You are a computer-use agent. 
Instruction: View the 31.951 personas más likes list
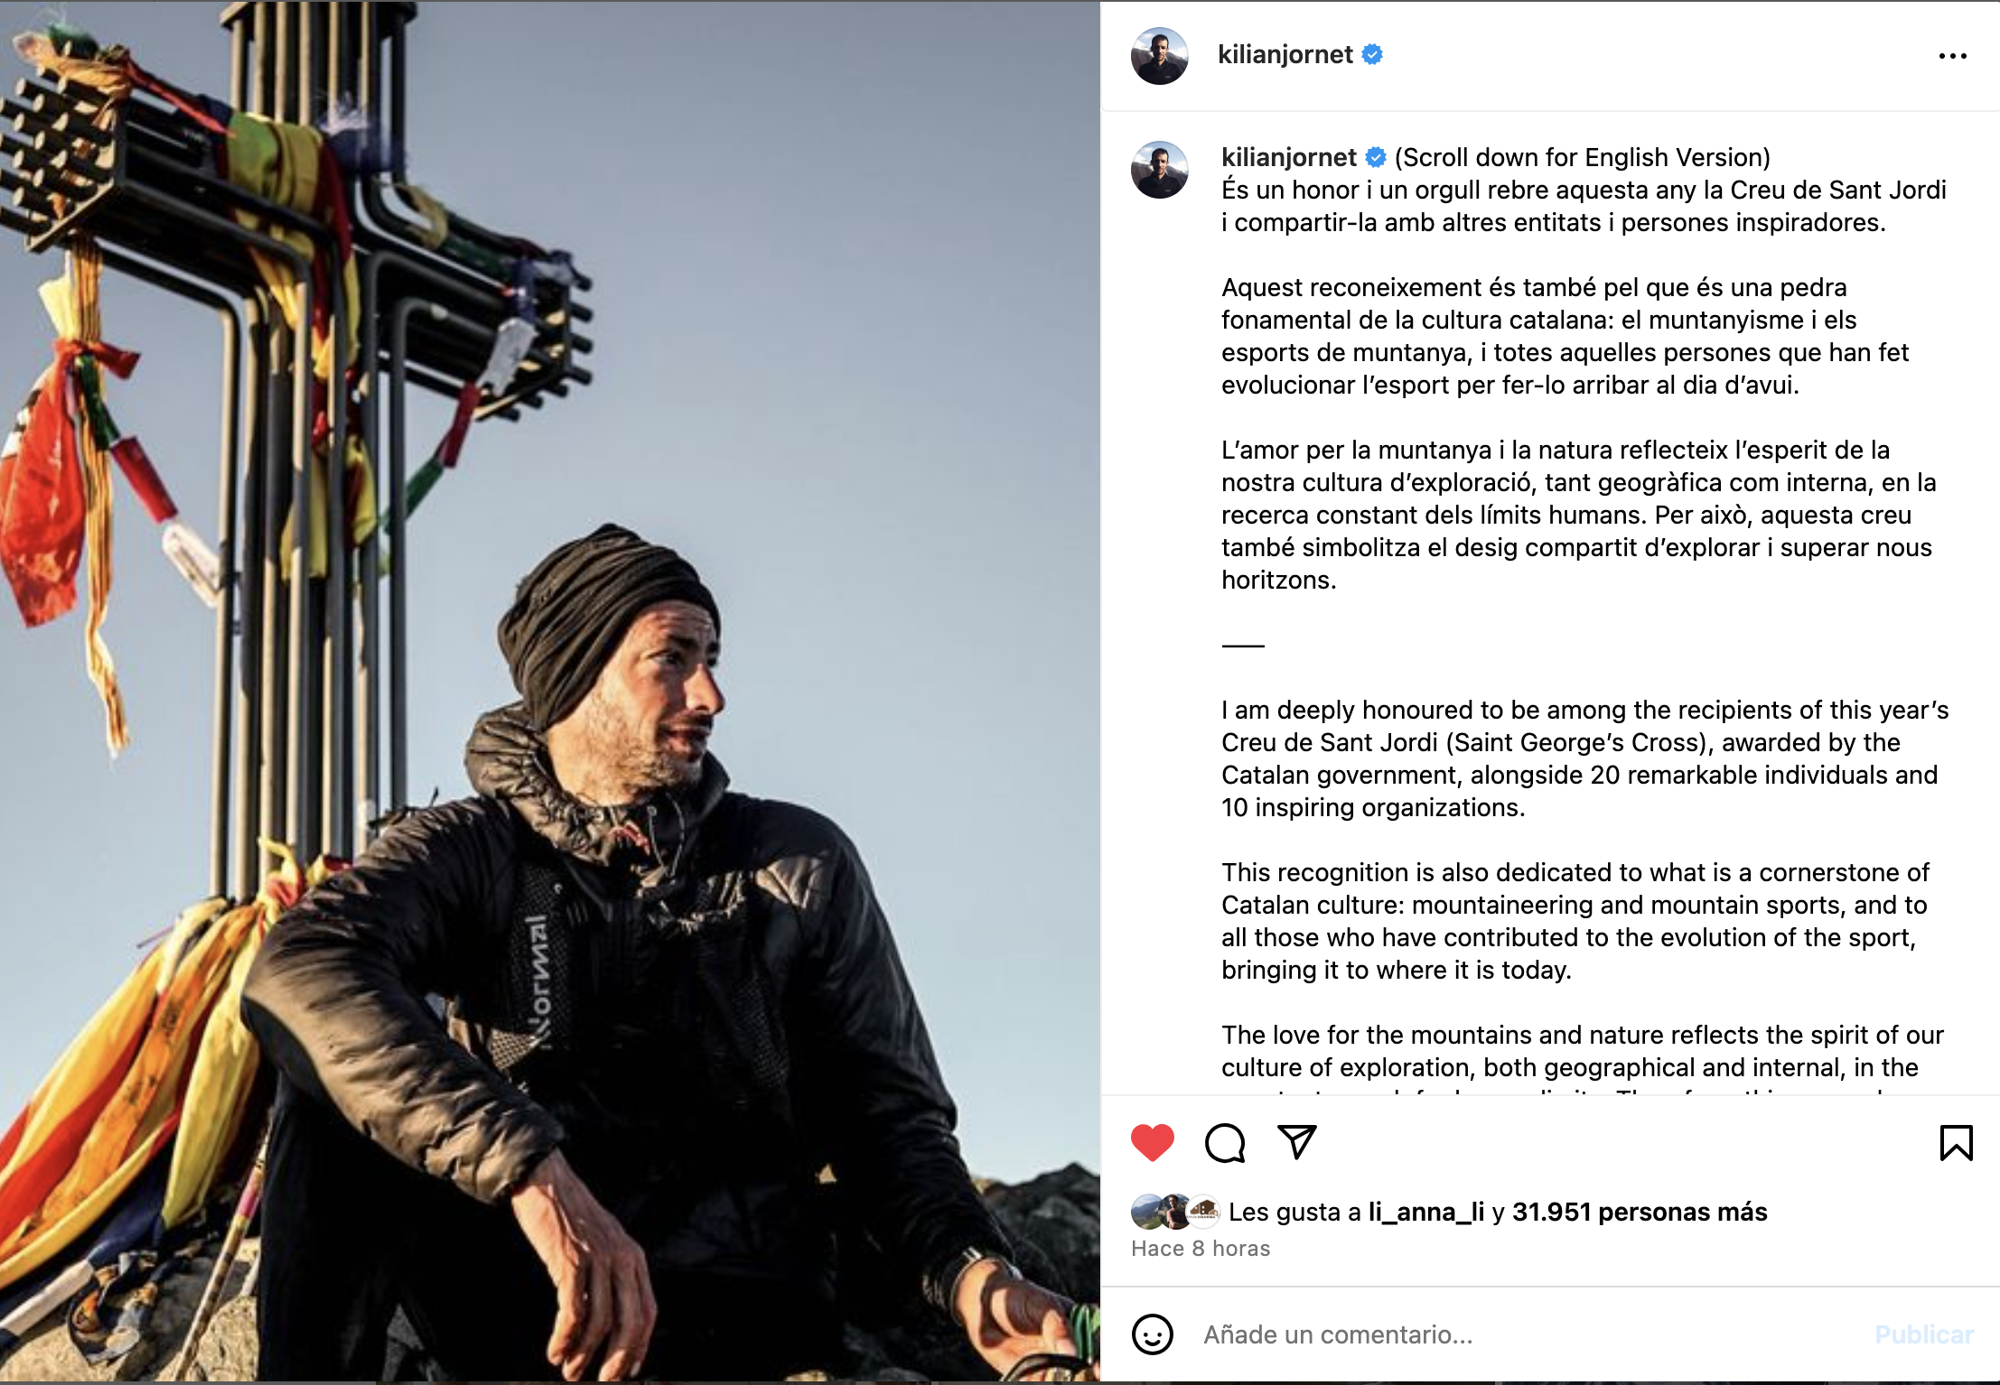[x=1640, y=1212]
